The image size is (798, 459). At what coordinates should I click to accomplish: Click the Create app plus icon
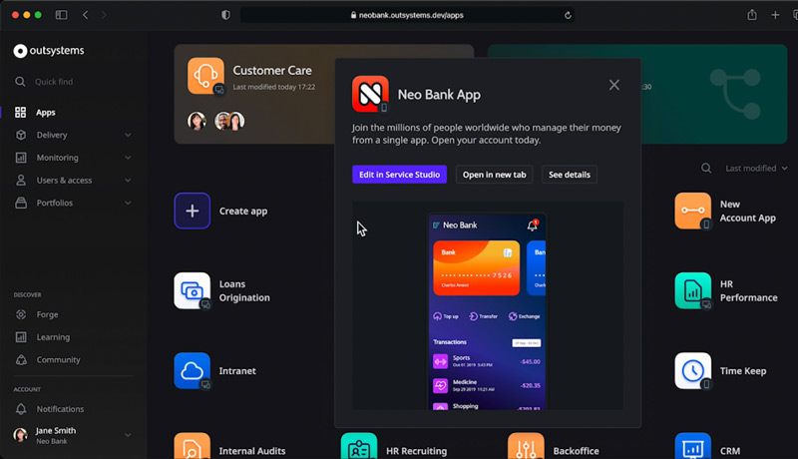tap(192, 211)
